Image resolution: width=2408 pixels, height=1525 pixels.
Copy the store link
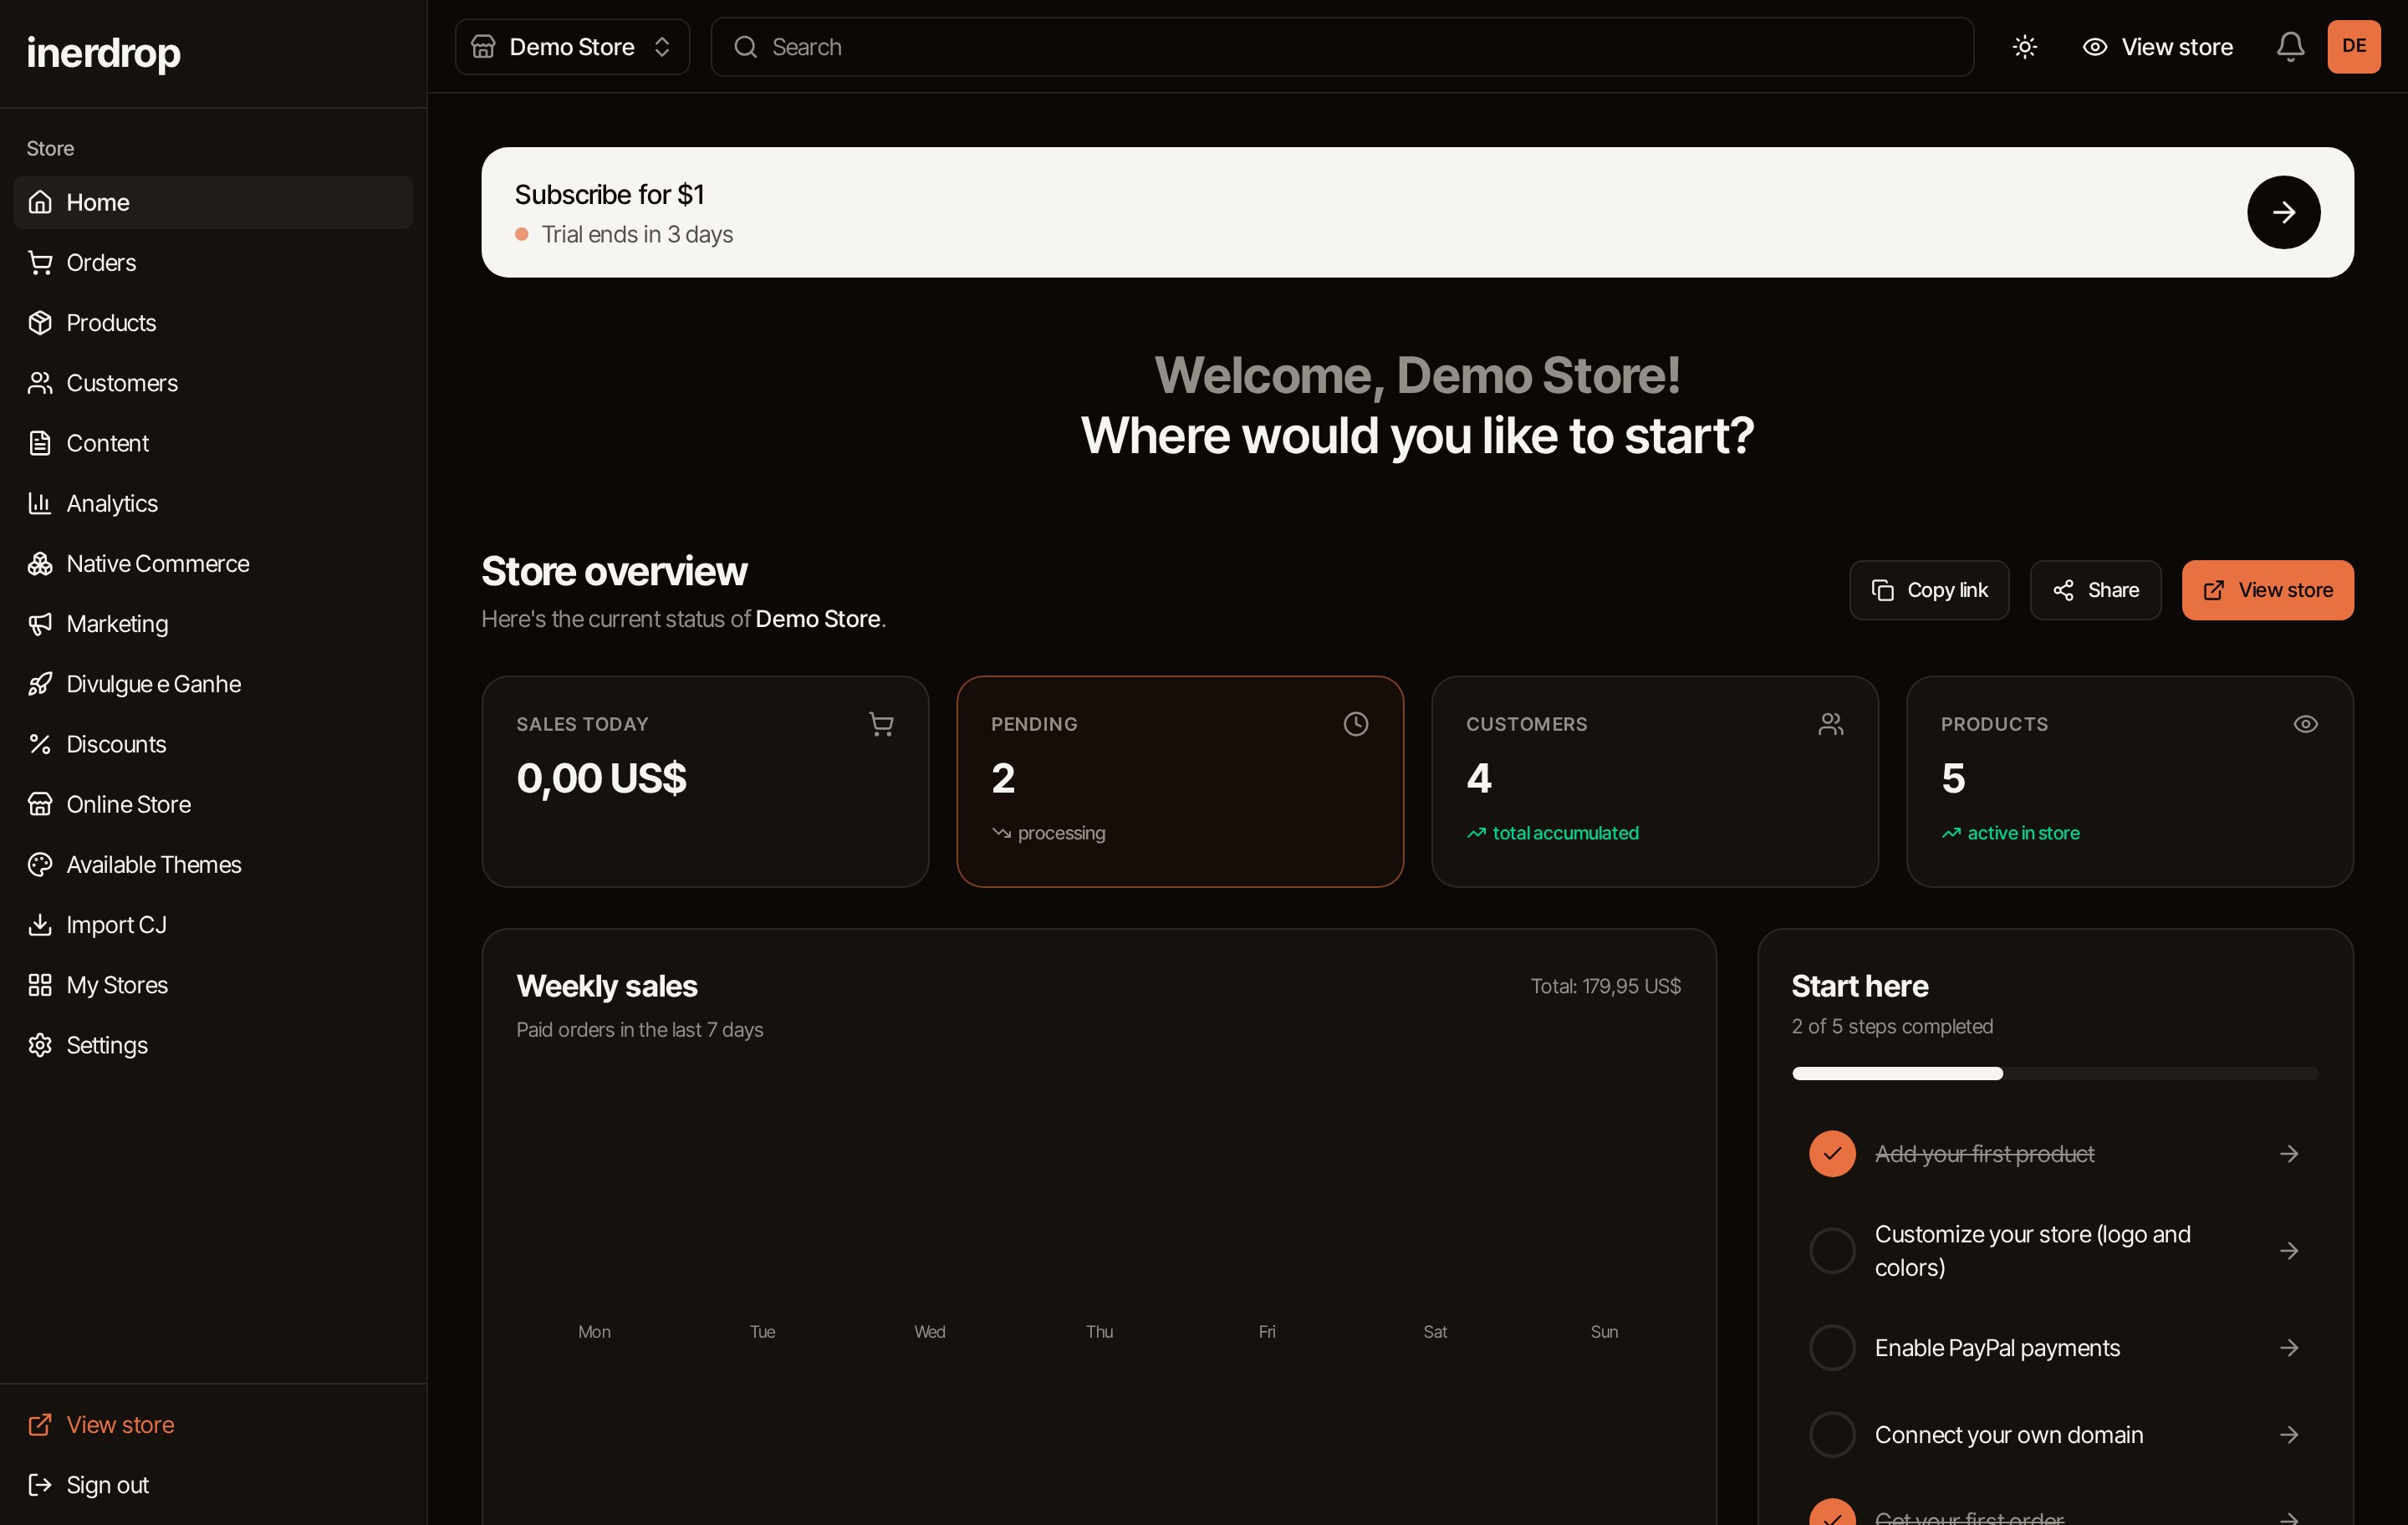pos(1929,590)
